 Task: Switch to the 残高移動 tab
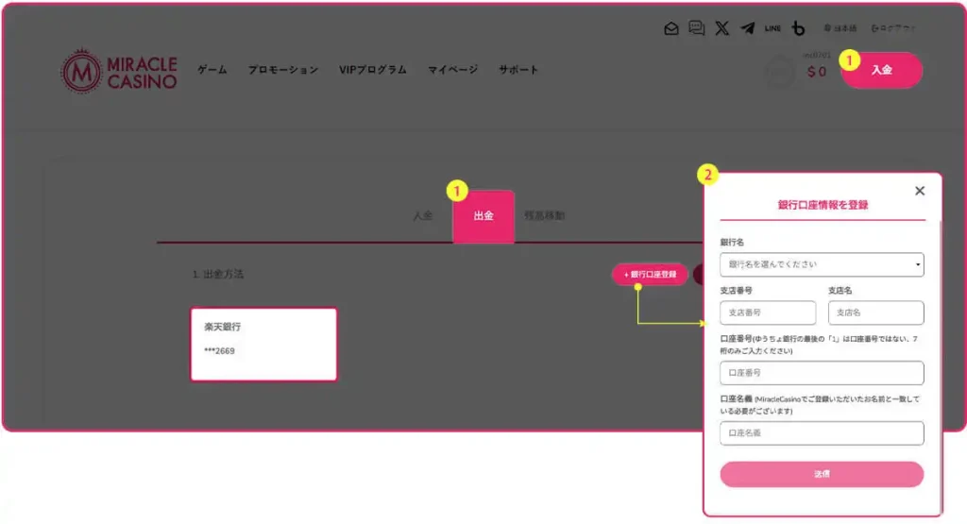click(545, 215)
